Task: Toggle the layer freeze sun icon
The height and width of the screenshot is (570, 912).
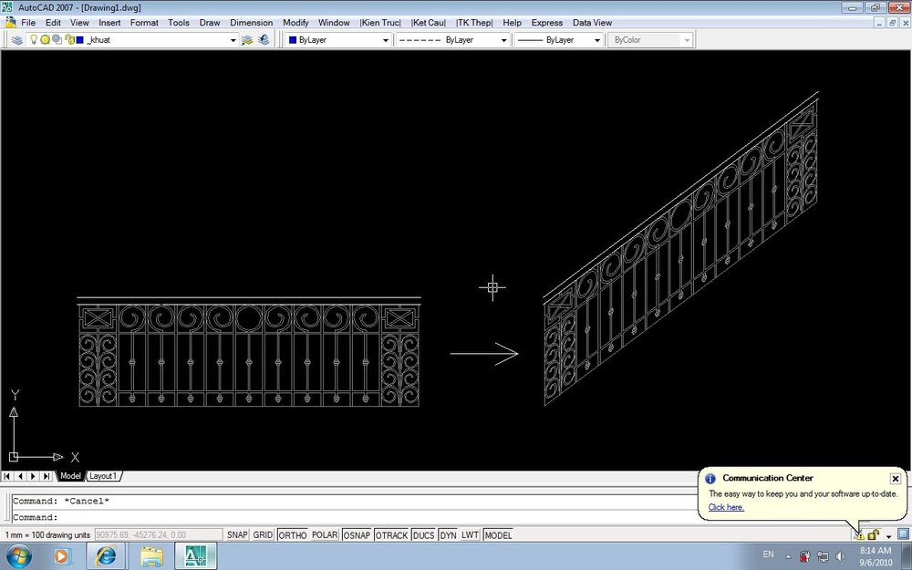Action: pos(45,39)
